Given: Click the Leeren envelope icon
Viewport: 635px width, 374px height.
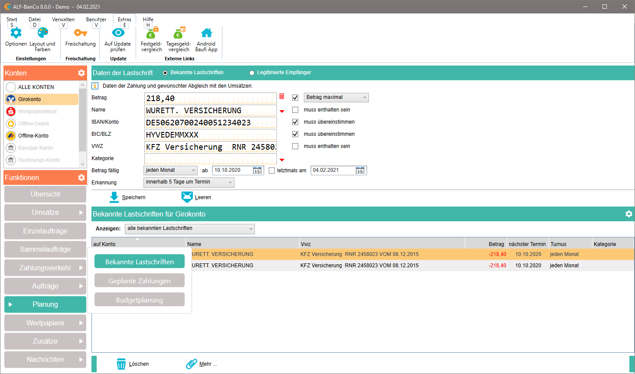Looking at the screenshot, I should (187, 197).
